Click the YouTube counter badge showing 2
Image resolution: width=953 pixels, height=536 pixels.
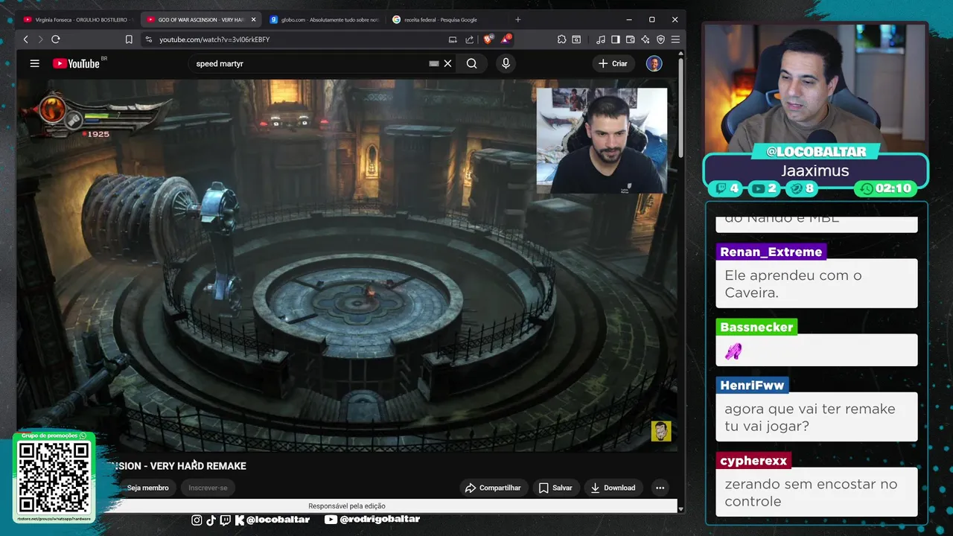tap(765, 188)
